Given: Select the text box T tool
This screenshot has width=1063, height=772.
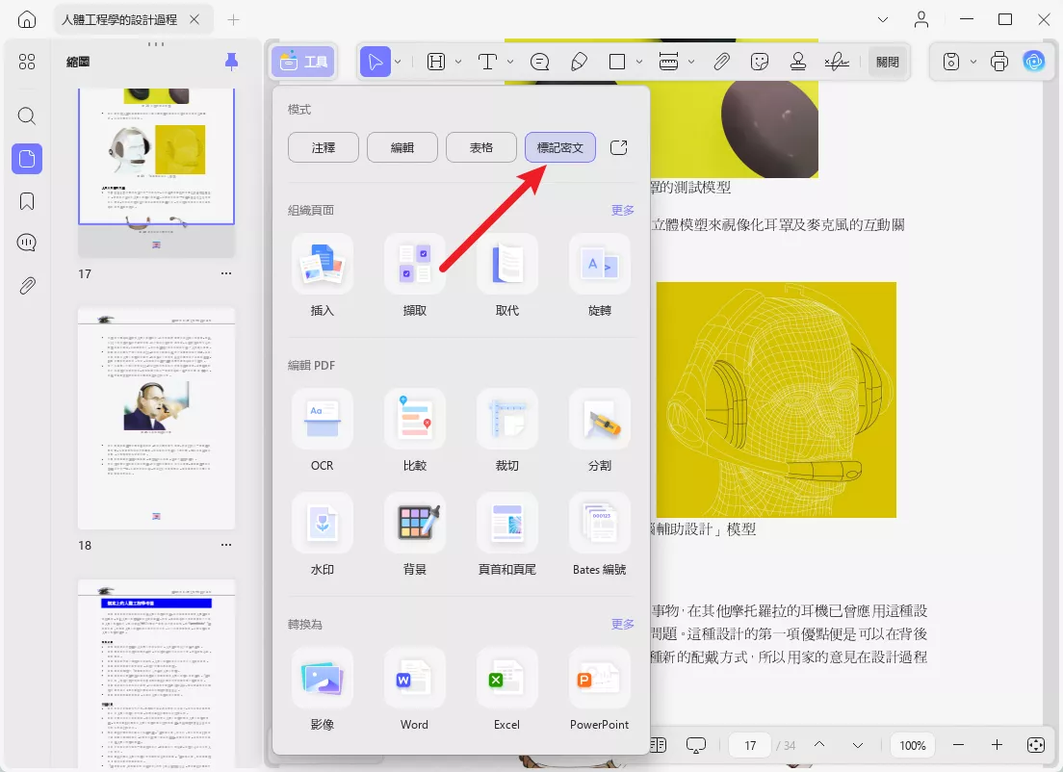Looking at the screenshot, I should [487, 62].
